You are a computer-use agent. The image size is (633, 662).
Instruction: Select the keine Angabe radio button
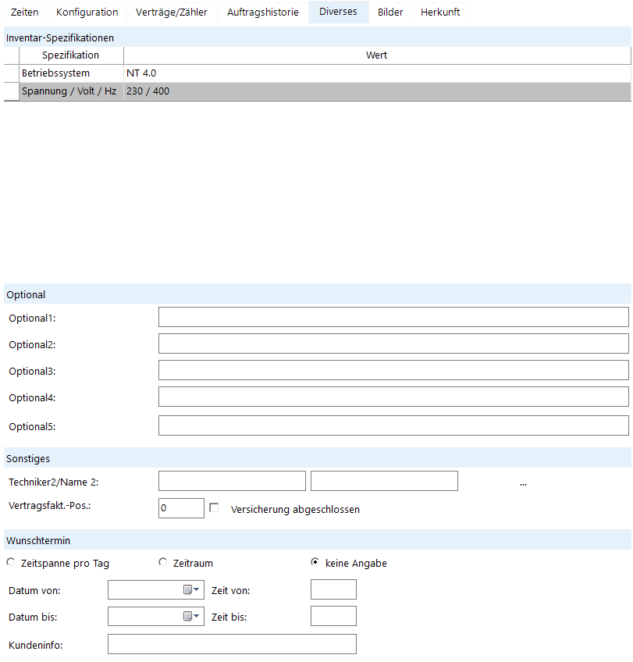[x=315, y=563]
